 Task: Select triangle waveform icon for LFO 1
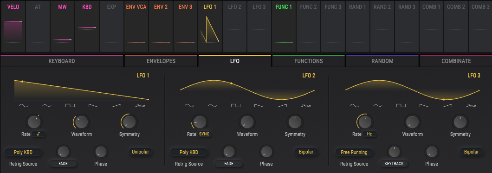point(47,106)
